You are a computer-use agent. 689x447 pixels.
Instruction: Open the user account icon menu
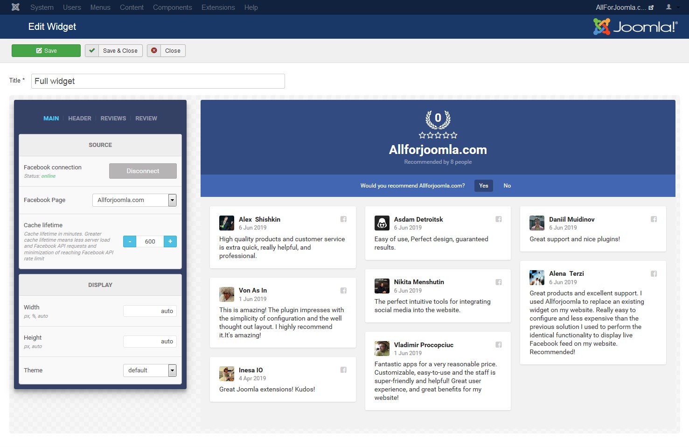click(671, 7)
